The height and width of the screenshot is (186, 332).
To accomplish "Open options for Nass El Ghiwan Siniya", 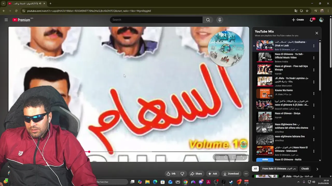I will point(314,117).
